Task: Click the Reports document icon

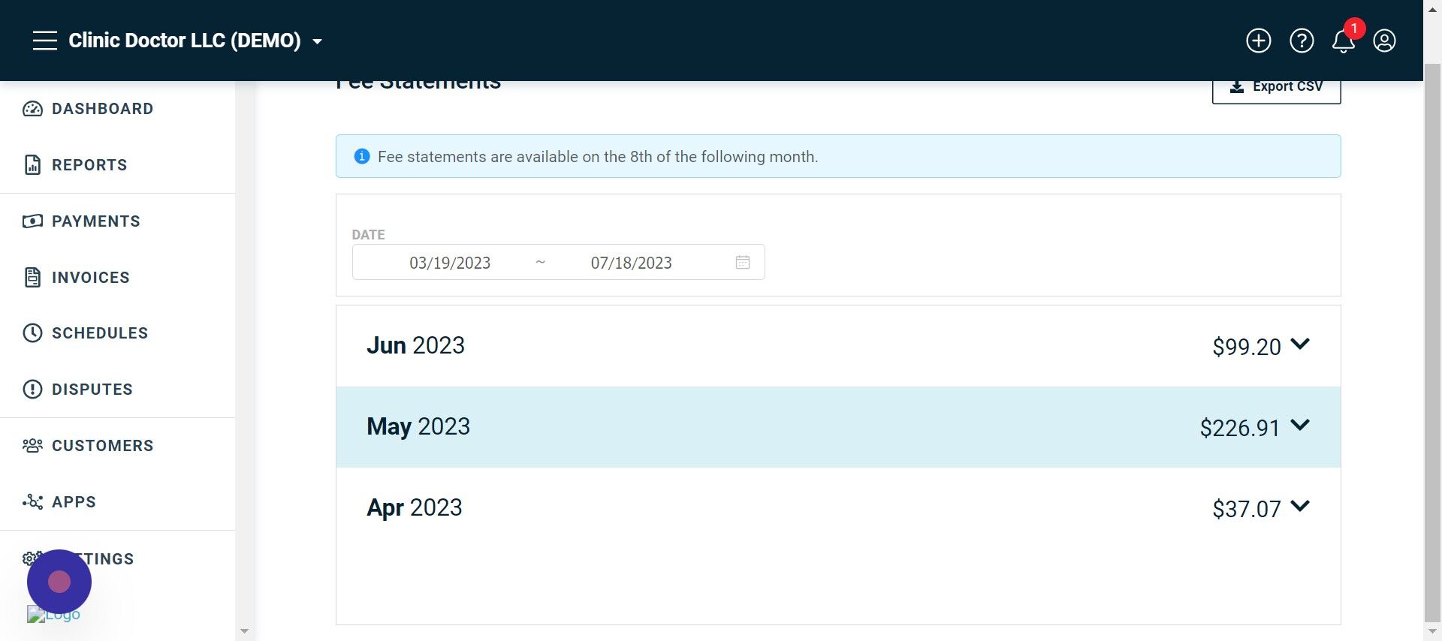Action: [x=32, y=165]
